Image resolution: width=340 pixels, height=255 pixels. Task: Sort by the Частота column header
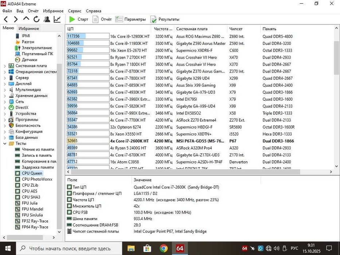tap(163, 29)
